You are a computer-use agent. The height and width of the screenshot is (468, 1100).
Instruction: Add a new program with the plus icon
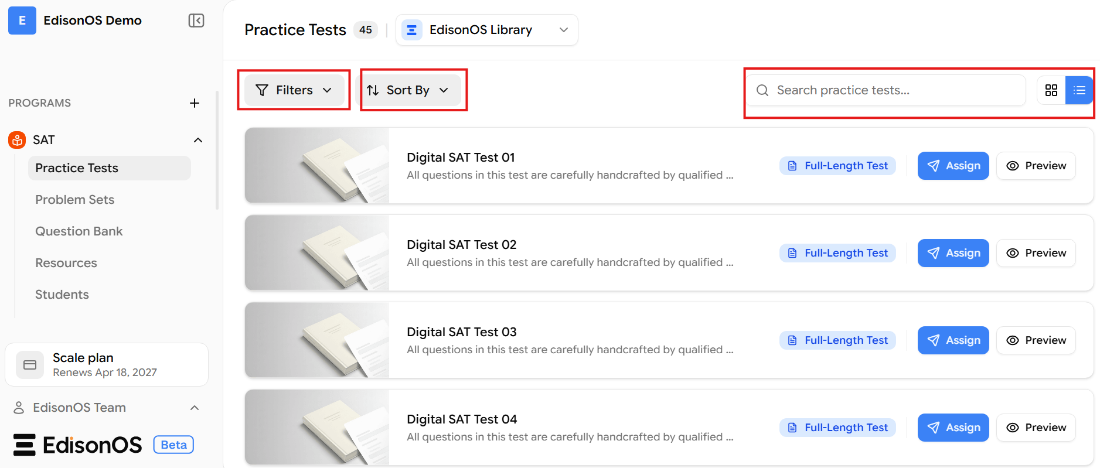(195, 103)
